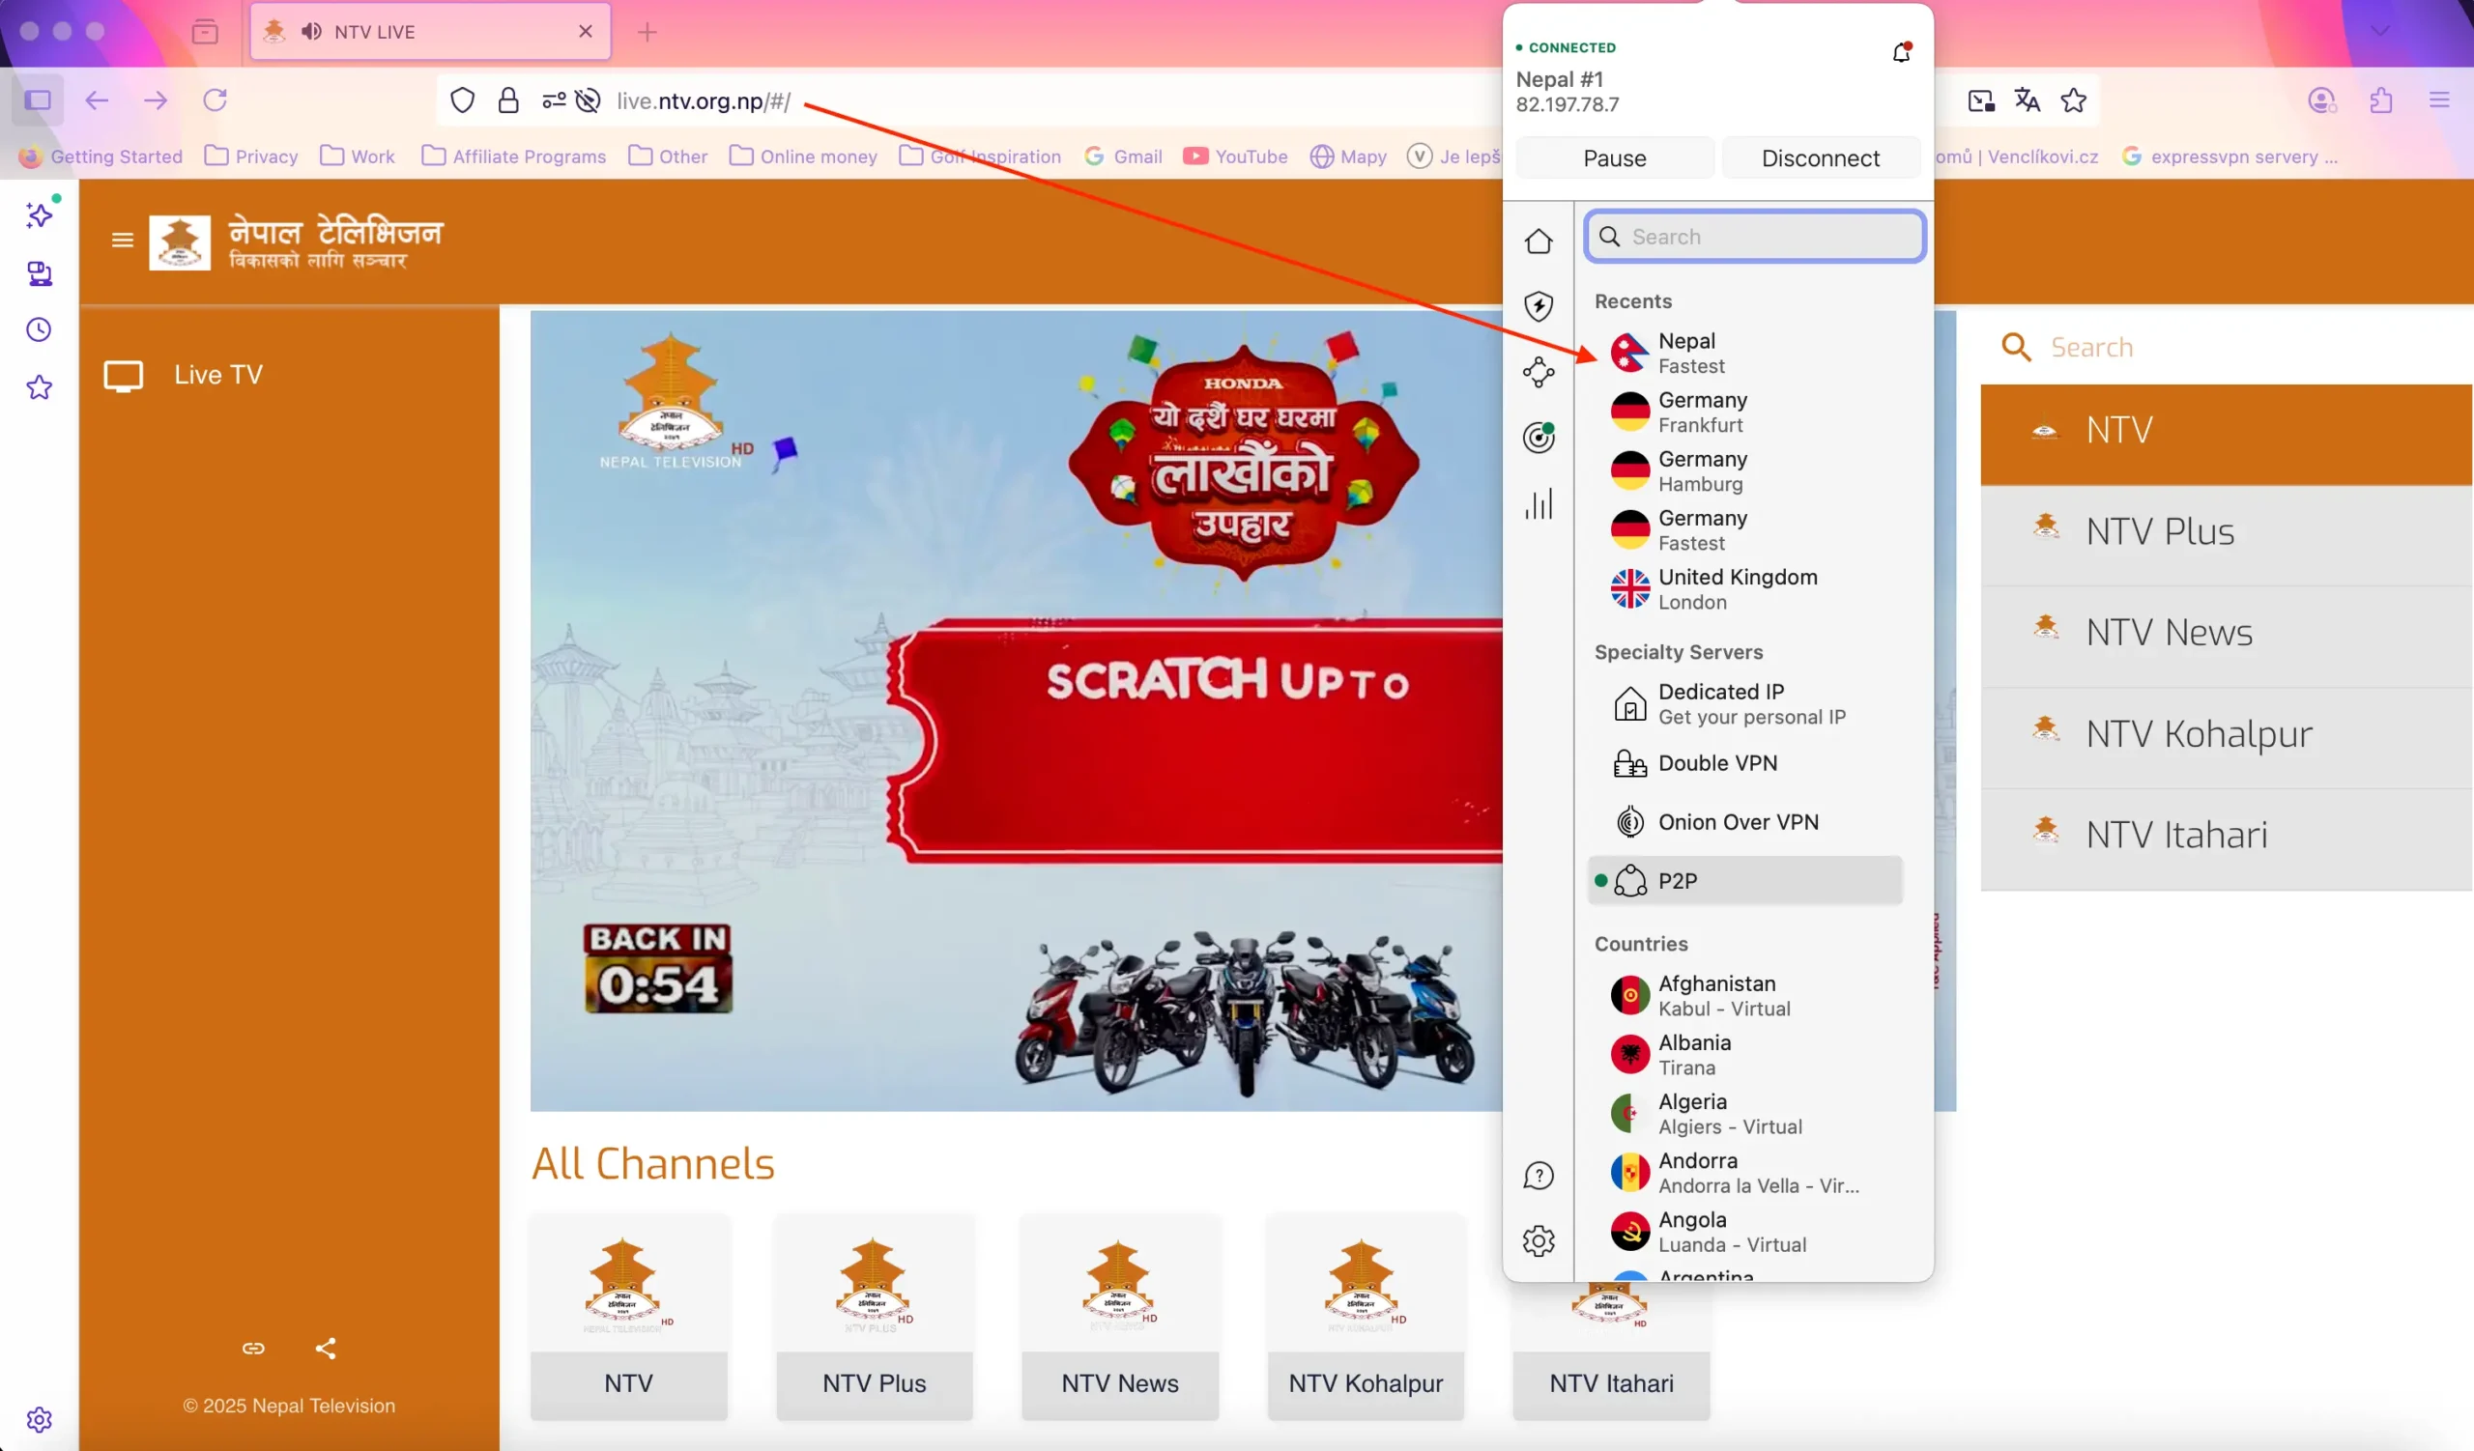Open history clock icon in browser sidebar
The height and width of the screenshot is (1451, 2474).
point(40,329)
